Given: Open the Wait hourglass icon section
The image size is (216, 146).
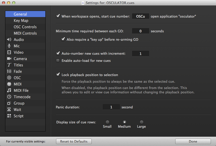Looking at the screenshot, I should (x=9, y=110).
